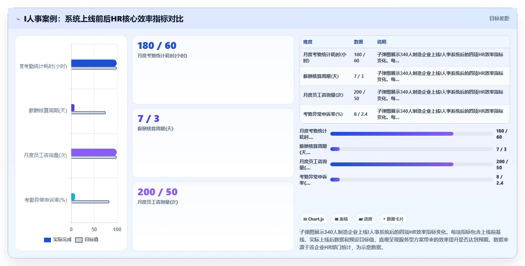Select the purple bar for 月度员工咨询量
This screenshot has height=266, width=525.
(x=94, y=152)
